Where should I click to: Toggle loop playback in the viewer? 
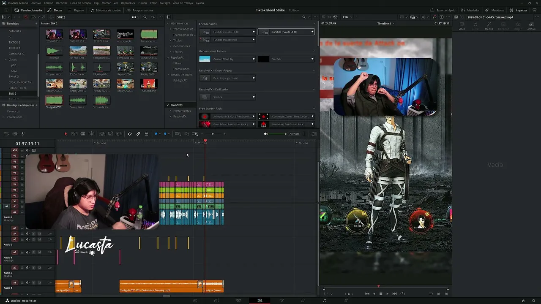[x=402, y=294]
